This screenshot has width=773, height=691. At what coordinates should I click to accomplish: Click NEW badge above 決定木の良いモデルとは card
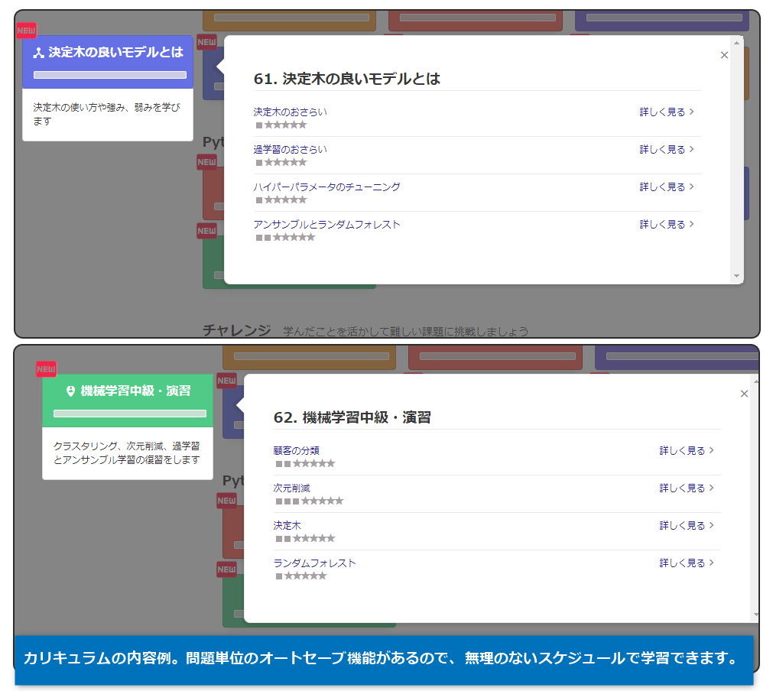pyautogui.click(x=27, y=31)
